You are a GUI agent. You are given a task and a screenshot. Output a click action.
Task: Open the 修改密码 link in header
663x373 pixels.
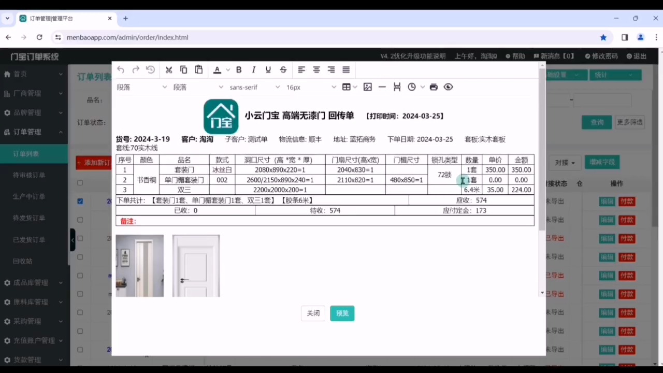click(601, 56)
